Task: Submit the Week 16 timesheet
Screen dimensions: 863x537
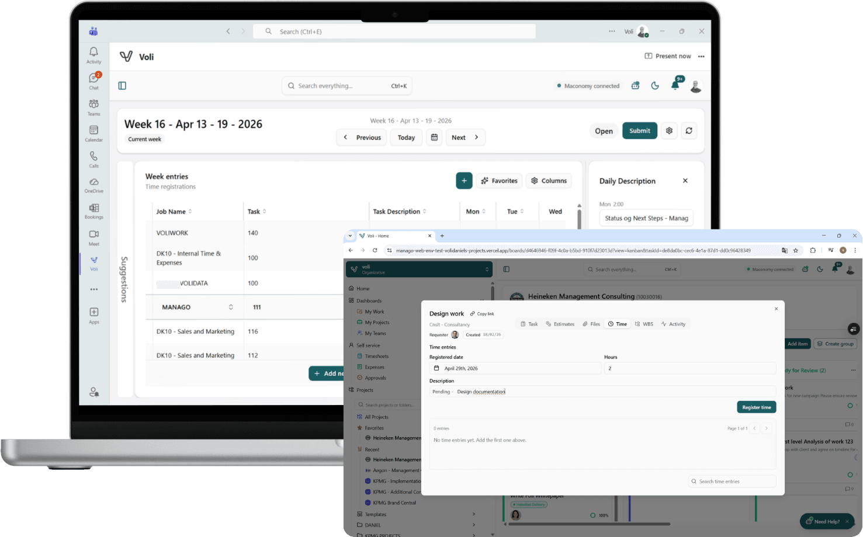Action: tap(639, 131)
